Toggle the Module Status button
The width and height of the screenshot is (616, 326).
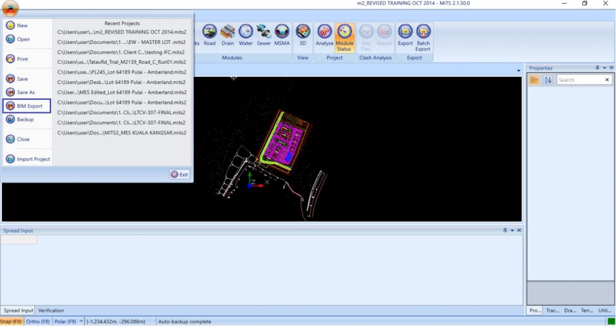click(344, 38)
